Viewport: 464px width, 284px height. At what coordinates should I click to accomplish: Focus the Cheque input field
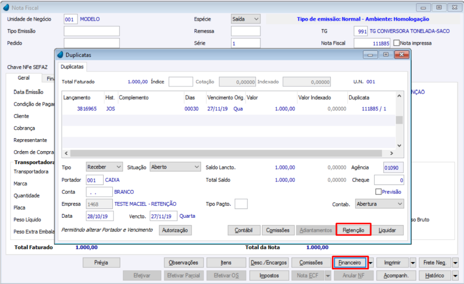[389, 180]
